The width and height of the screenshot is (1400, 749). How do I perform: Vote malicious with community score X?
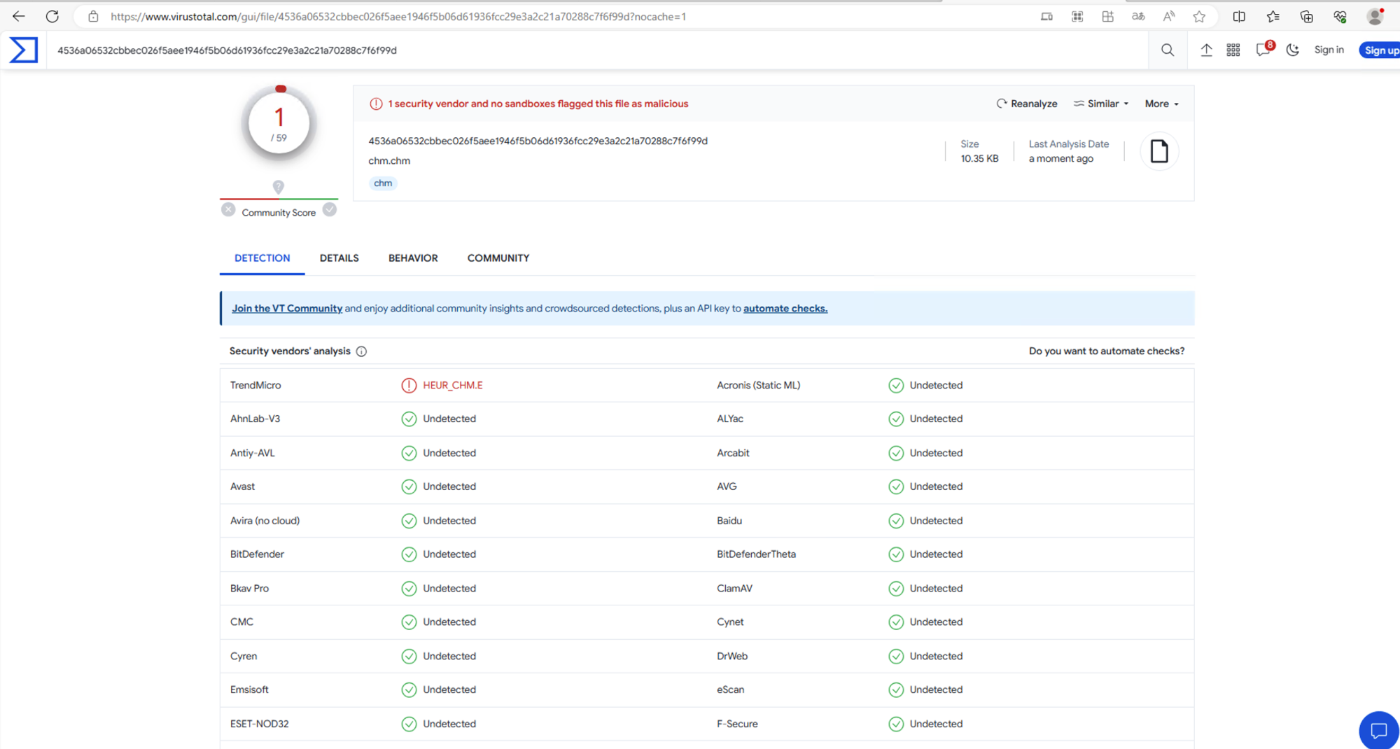(228, 210)
